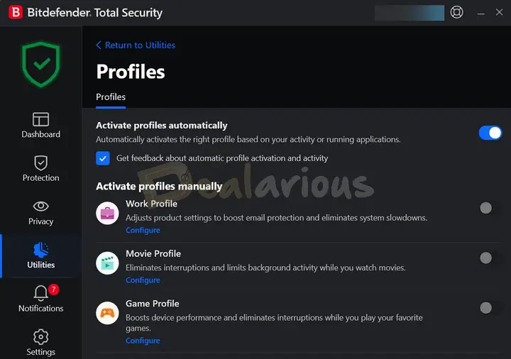511x359 pixels.
Task: Click the green security status shield
Action: click(41, 65)
